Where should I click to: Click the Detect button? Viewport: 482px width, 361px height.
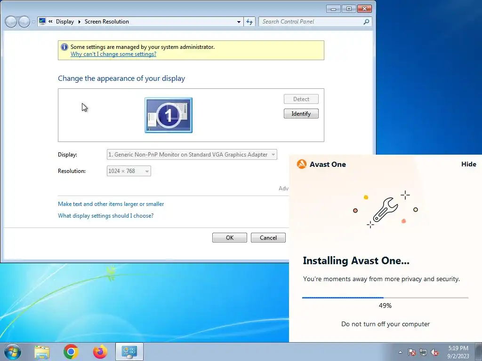(301, 99)
